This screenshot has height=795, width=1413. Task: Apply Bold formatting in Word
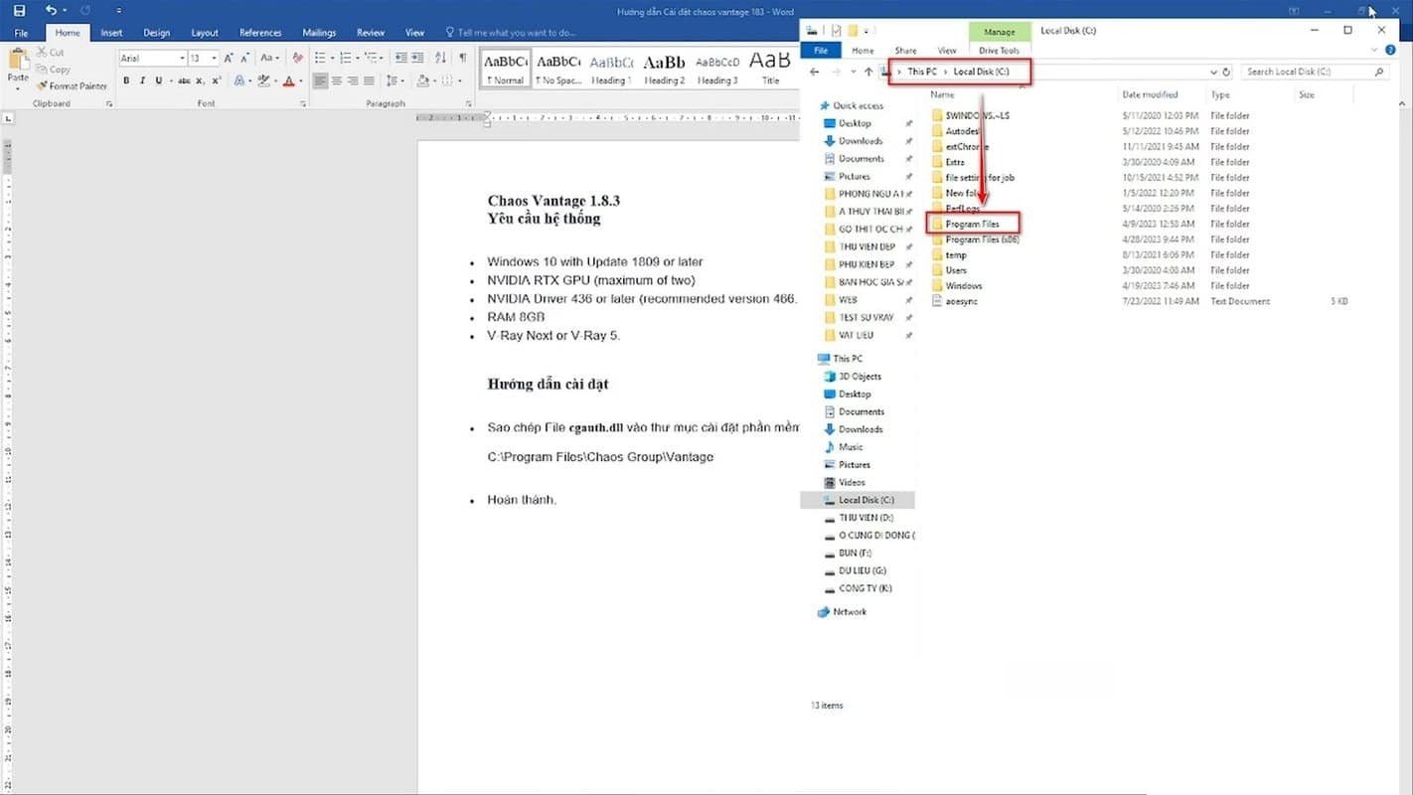click(x=127, y=80)
